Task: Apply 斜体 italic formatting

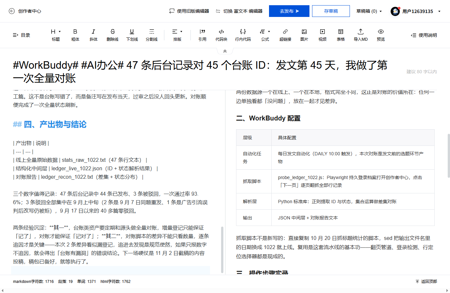Action: [x=94, y=35]
